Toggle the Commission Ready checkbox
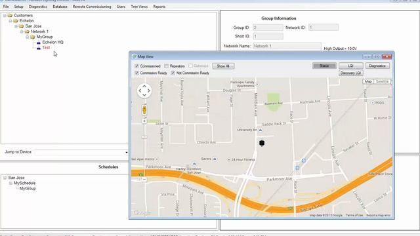This screenshot has width=420, height=236. click(x=137, y=73)
